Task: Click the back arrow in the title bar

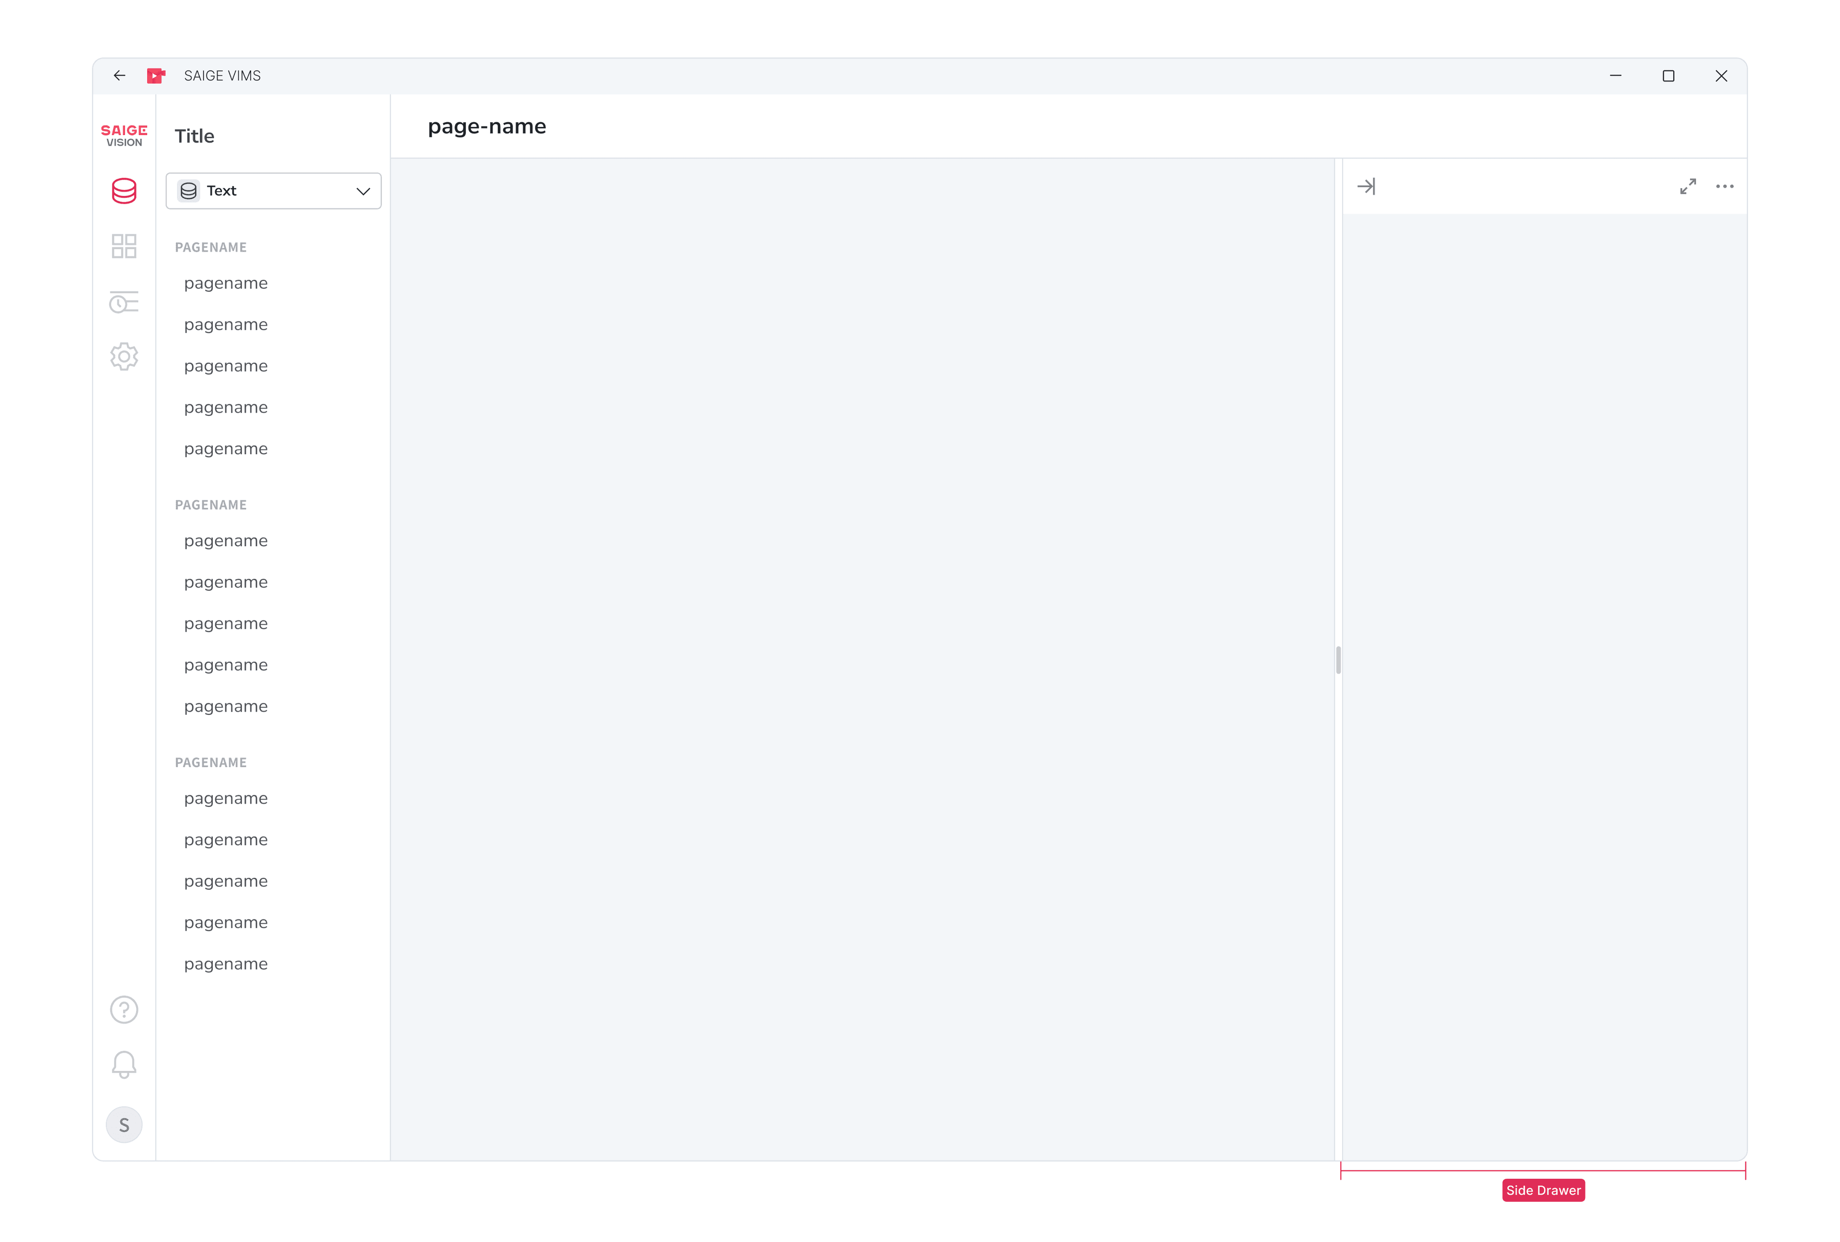Action: (x=120, y=76)
